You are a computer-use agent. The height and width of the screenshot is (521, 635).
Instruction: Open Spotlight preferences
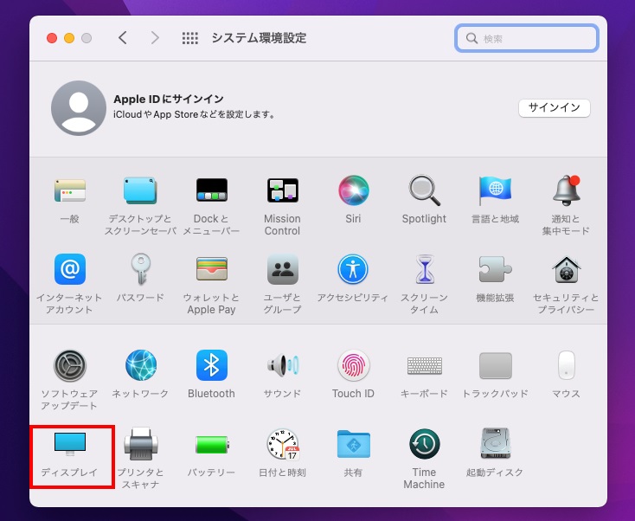[424, 190]
